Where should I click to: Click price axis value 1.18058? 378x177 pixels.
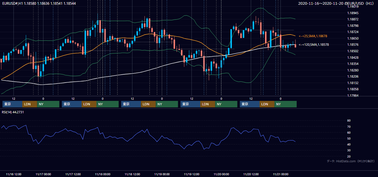point(353,89)
